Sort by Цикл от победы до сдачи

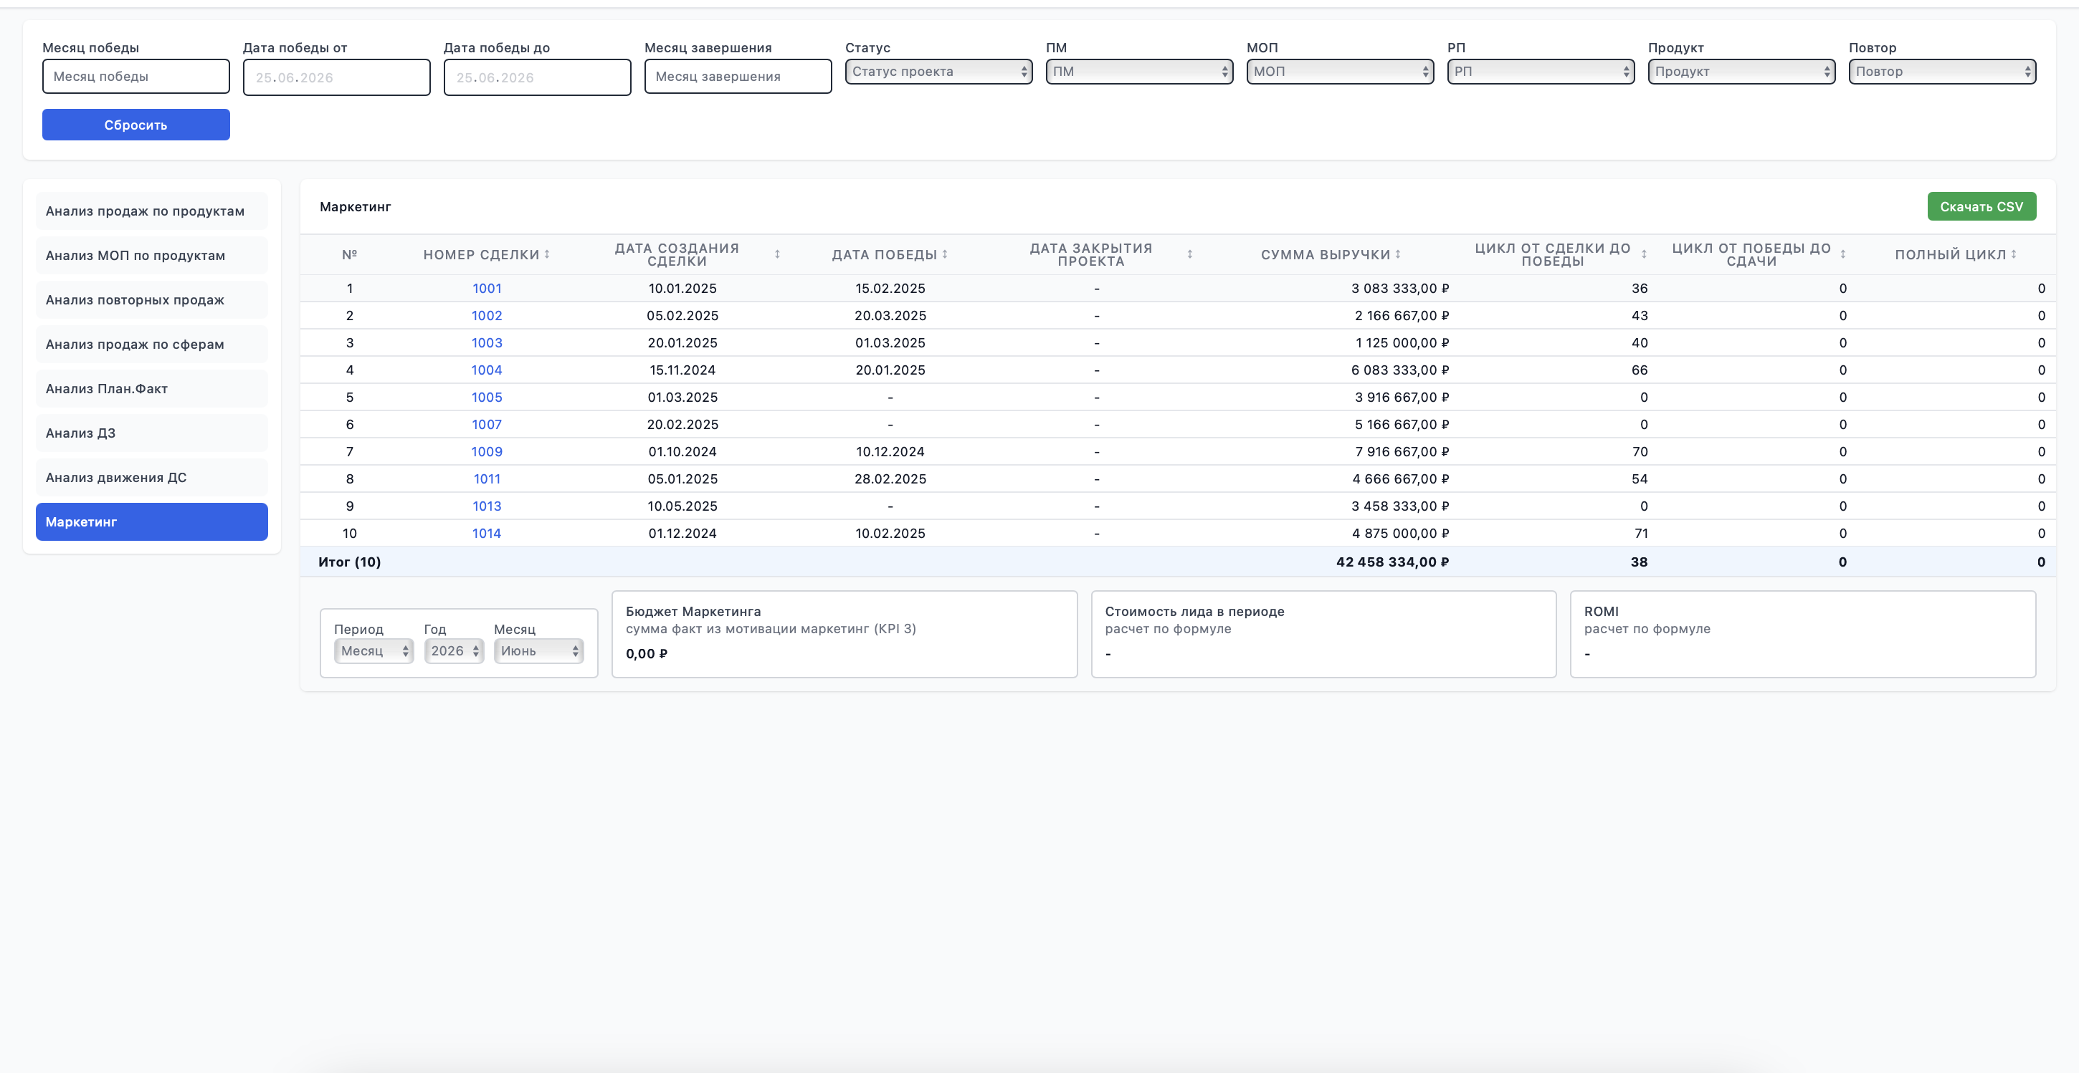[x=1842, y=255]
